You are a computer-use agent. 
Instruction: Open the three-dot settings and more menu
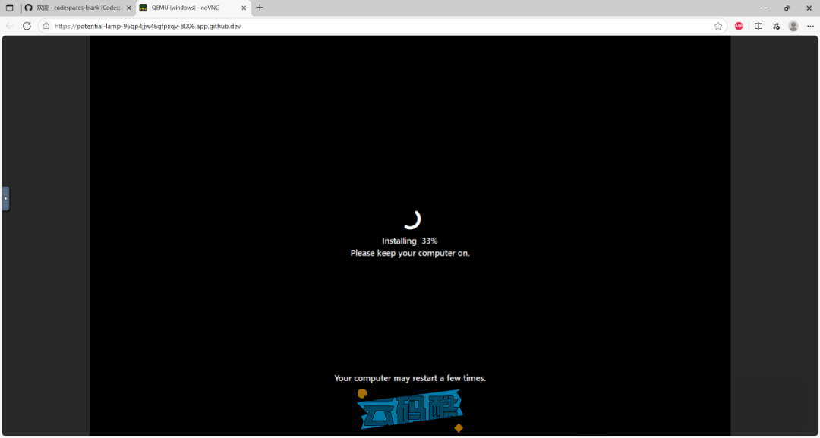click(x=810, y=26)
